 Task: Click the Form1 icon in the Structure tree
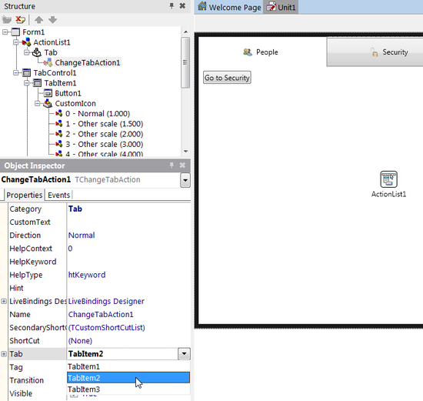15,32
